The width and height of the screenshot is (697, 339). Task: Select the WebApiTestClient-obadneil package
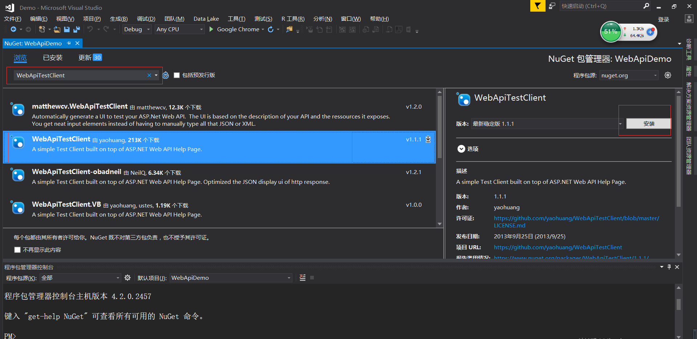pyautogui.click(x=219, y=180)
